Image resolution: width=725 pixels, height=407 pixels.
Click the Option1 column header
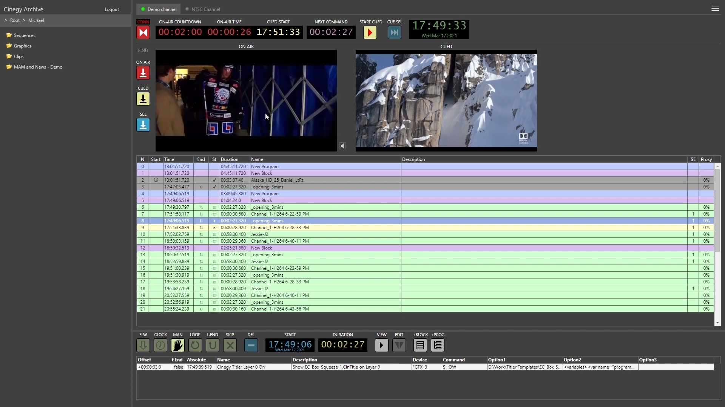(525, 360)
